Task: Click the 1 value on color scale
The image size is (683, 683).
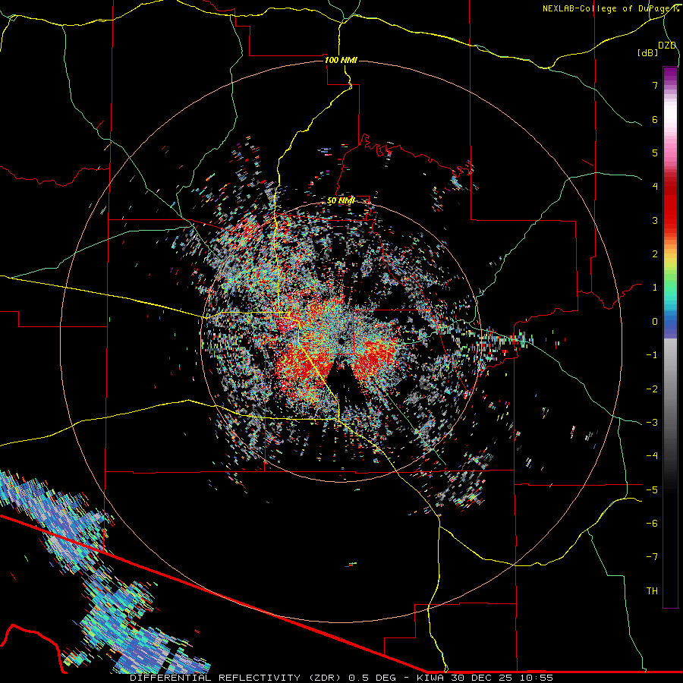Action: click(x=655, y=288)
